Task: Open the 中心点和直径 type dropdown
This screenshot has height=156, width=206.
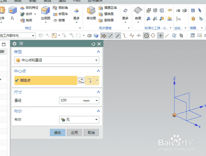Action: (57, 60)
